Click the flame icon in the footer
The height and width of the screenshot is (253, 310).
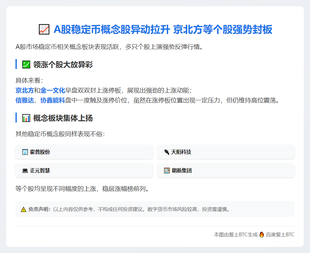tap(262, 234)
